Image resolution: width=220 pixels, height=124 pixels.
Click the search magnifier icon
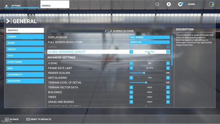coord(106,31)
